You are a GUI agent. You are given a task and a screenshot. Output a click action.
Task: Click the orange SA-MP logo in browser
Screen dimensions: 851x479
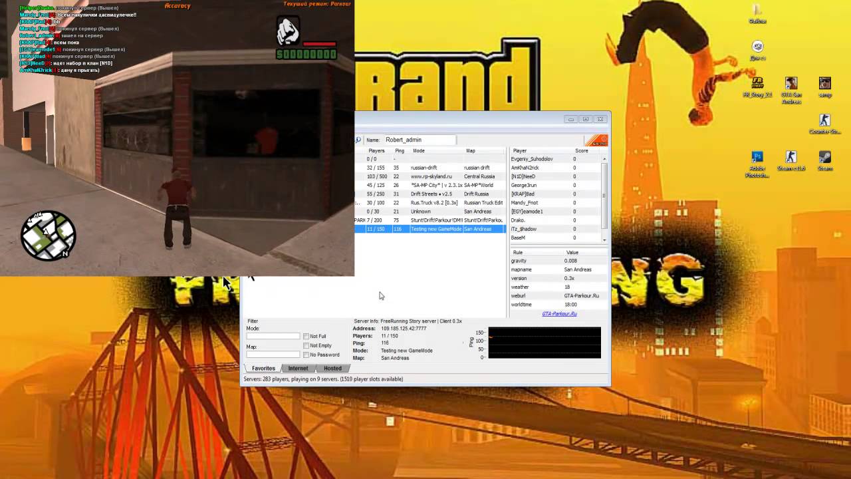(x=596, y=140)
